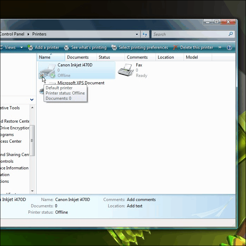
Task: Click the search magnifier icon
Action: point(231,34)
